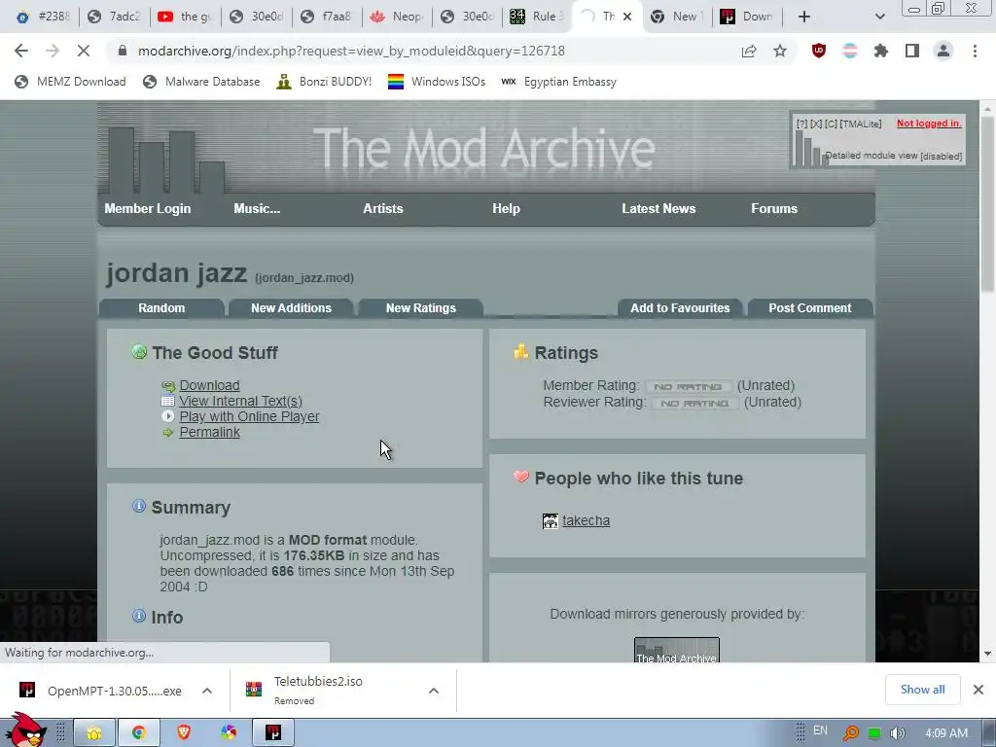This screenshot has height=747, width=996.
Task: Switch to the 'Down' tab
Action: click(x=748, y=17)
